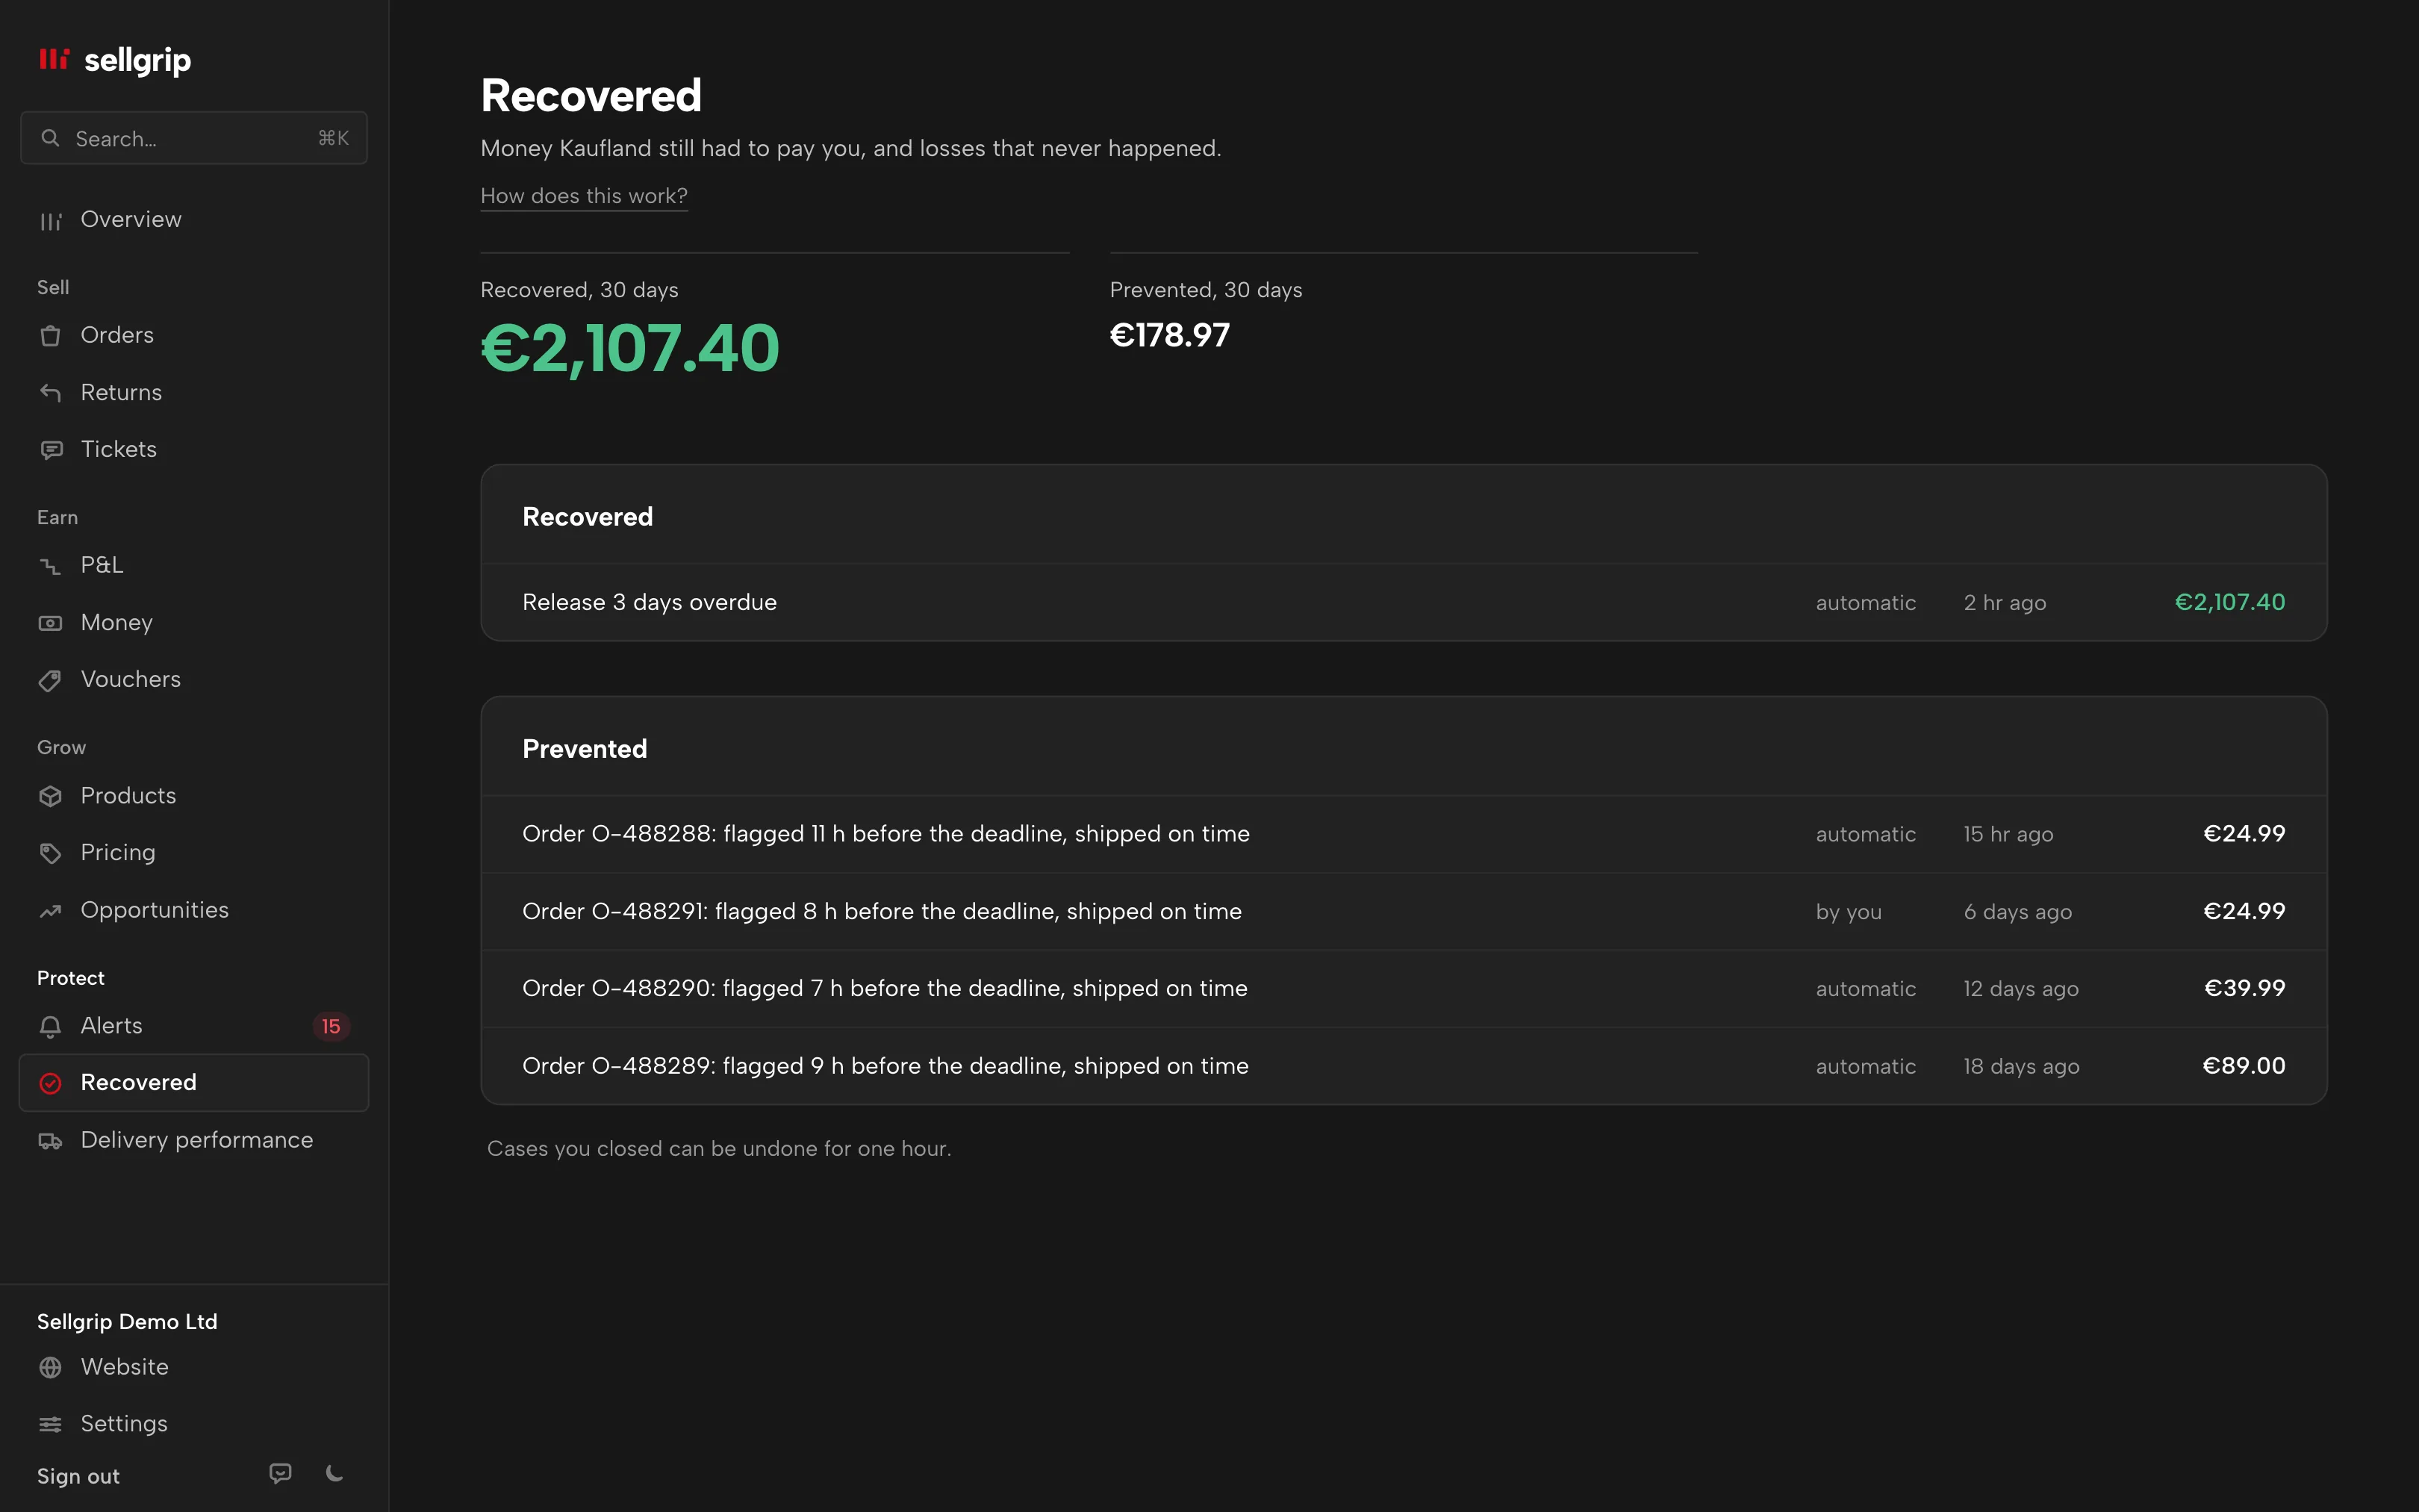This screenshot has height=1512, width=2419.
Task: Click the Delivery performance truck icon
Action: [50, 1141]
